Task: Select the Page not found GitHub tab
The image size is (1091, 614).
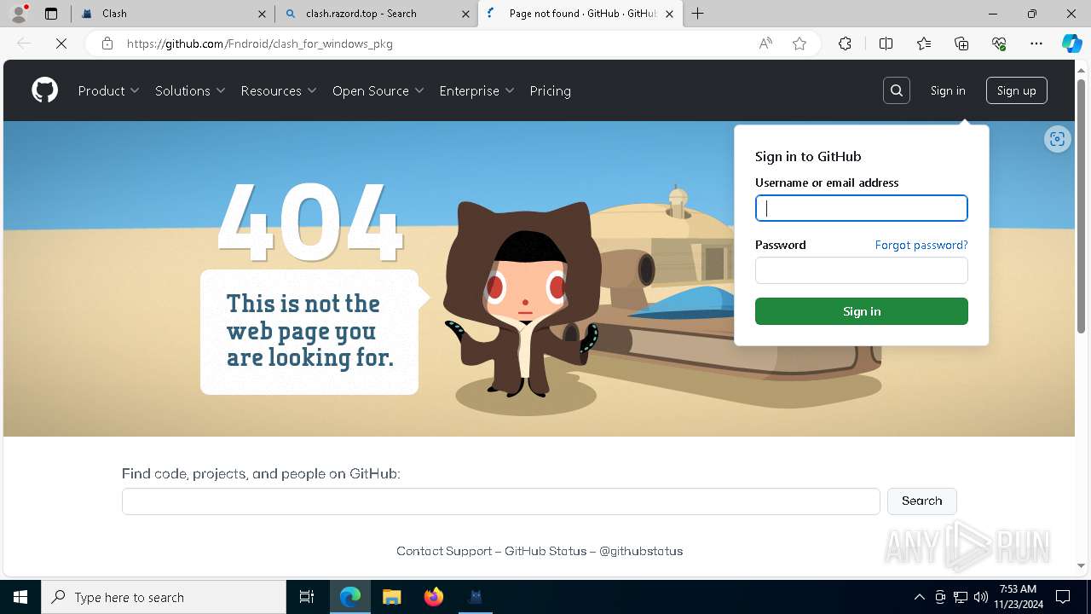Action: coord(580,14)
